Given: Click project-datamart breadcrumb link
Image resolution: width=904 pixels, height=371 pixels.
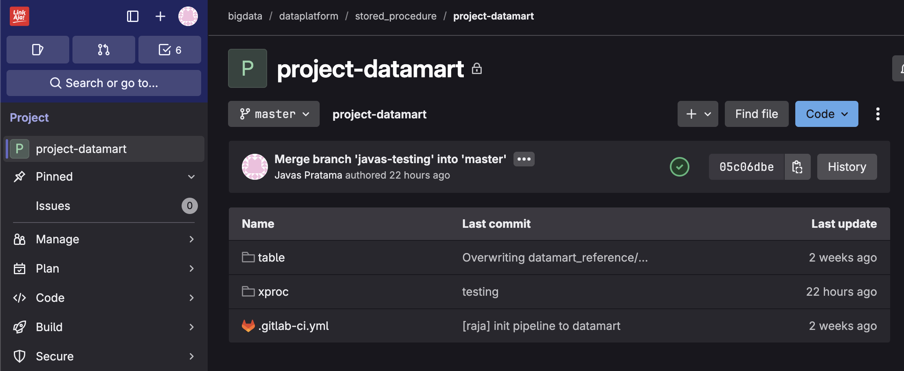Looking at the screenshot, I should point(494,16).
